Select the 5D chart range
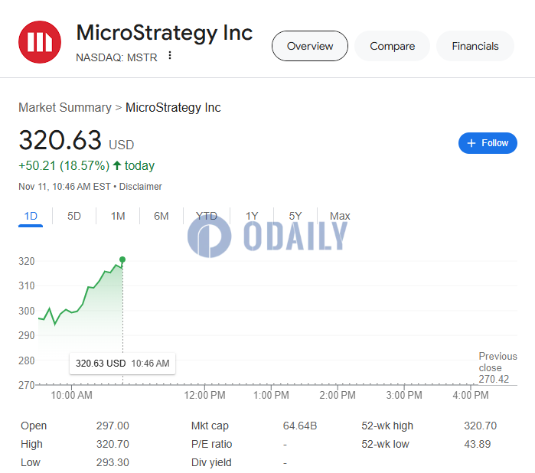Viewport: 535px width, 473px height. tap(74, 216)
